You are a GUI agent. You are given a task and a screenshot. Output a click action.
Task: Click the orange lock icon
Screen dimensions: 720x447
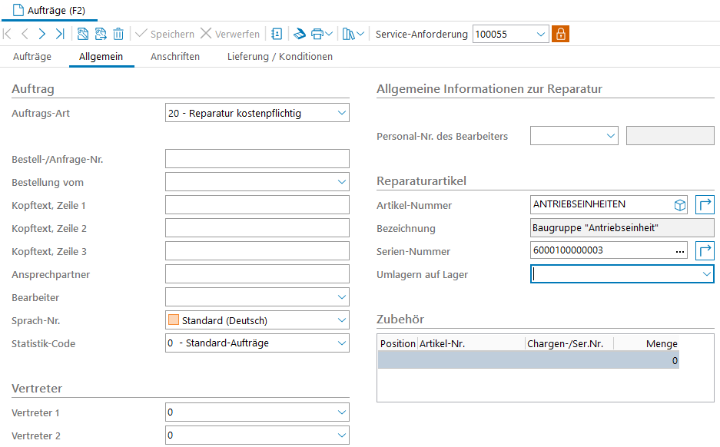click(x=560, y=34)
